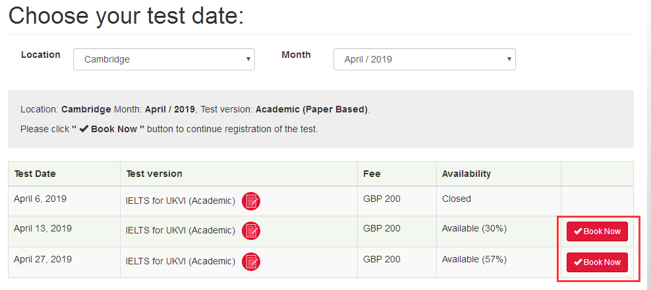Click the Choose your test date heading

(127, 16)
